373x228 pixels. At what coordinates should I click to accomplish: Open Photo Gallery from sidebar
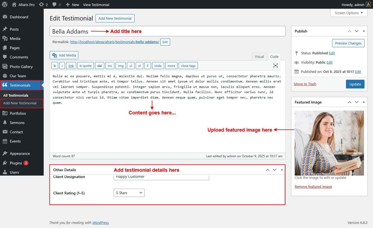pos(21,67)
